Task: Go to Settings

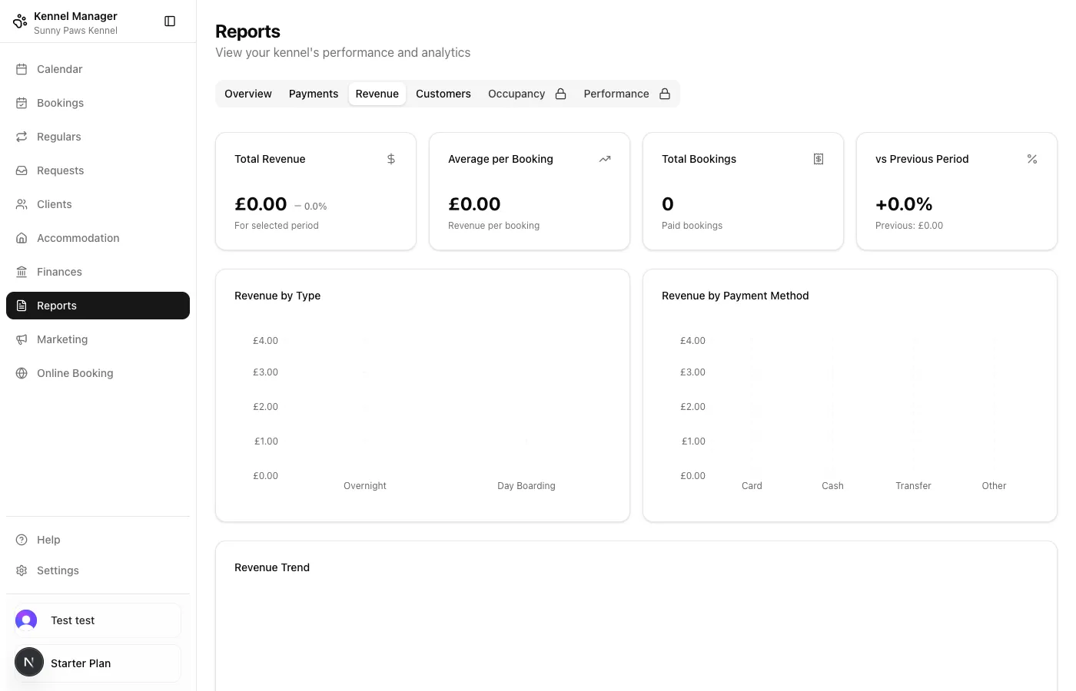Action: tap(57, 570)
